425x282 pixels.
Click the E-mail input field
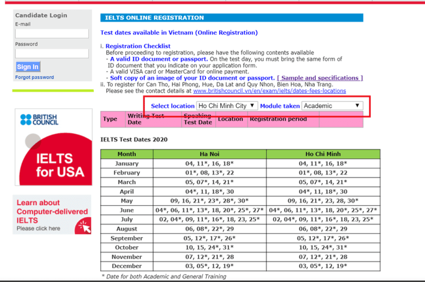coord(52,34)
